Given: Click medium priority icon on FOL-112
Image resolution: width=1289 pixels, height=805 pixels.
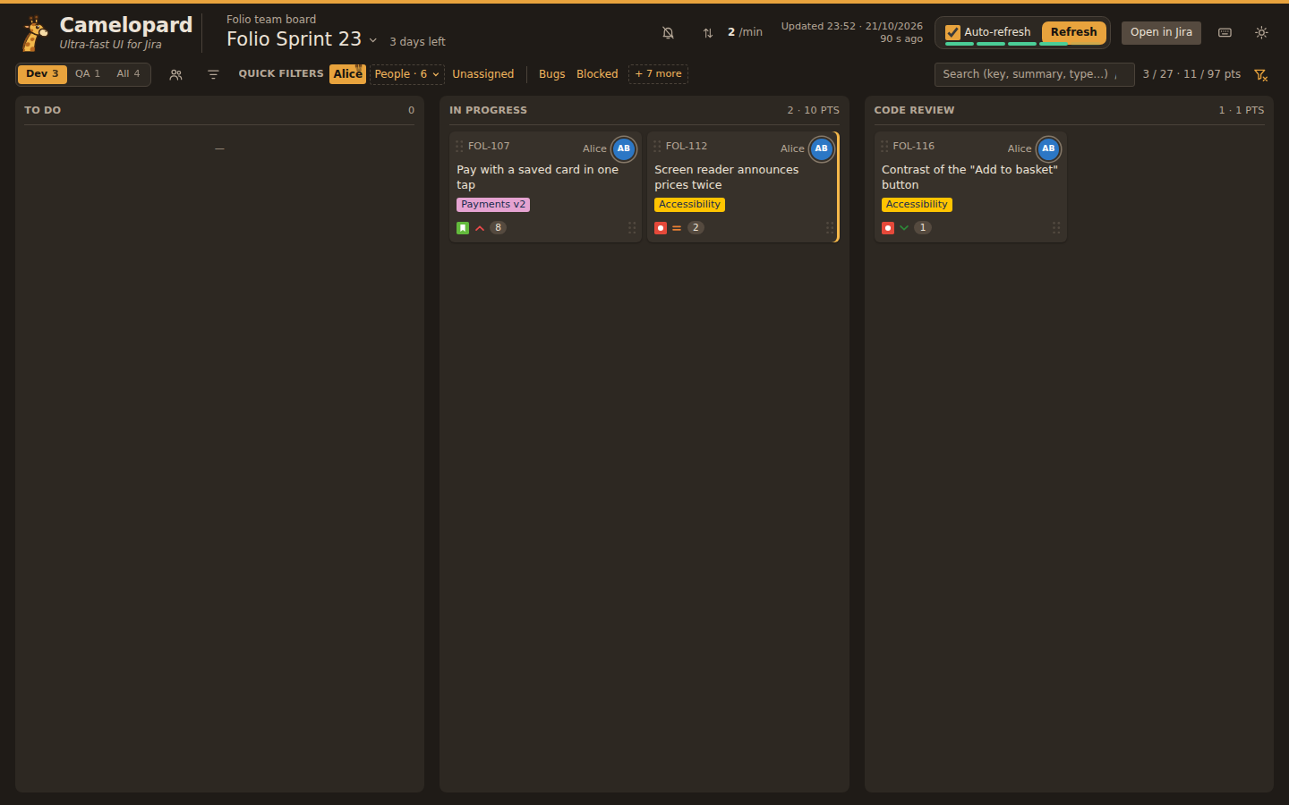Looking at the screenshot, I should pyautogui.click(x=677, y=228).
